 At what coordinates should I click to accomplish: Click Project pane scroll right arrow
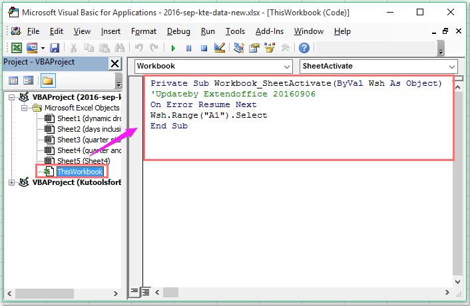(115, 293)
